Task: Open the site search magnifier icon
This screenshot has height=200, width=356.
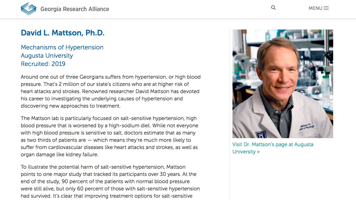Action: 273,8
